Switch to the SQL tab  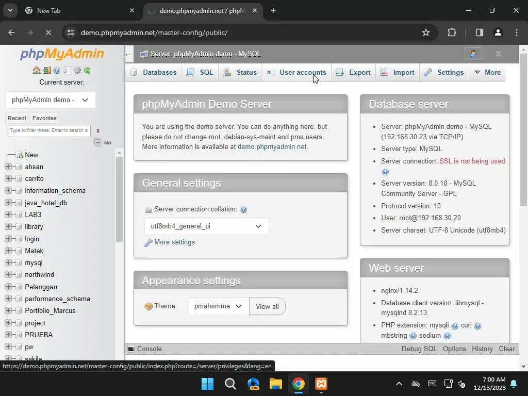(200, 72)
